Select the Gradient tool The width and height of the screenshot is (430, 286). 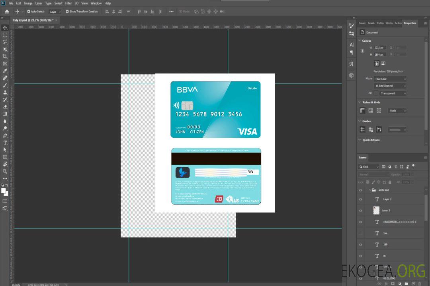[5, 114]
